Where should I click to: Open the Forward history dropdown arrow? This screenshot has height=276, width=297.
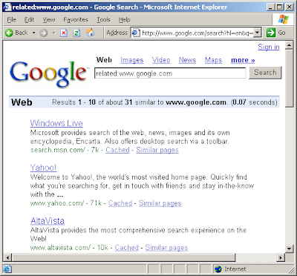tap(54, 33)
